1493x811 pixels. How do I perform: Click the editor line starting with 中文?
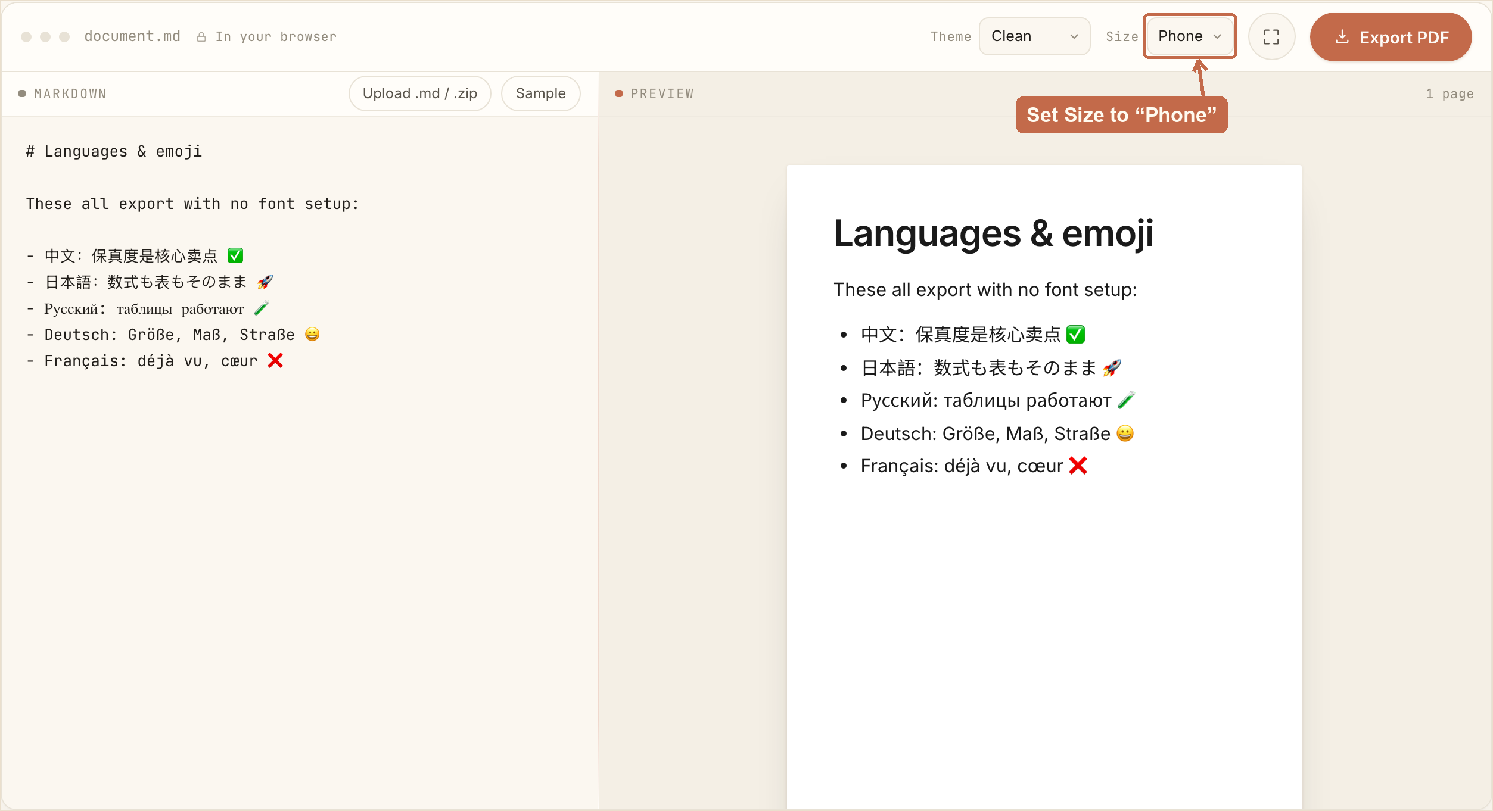135,256
